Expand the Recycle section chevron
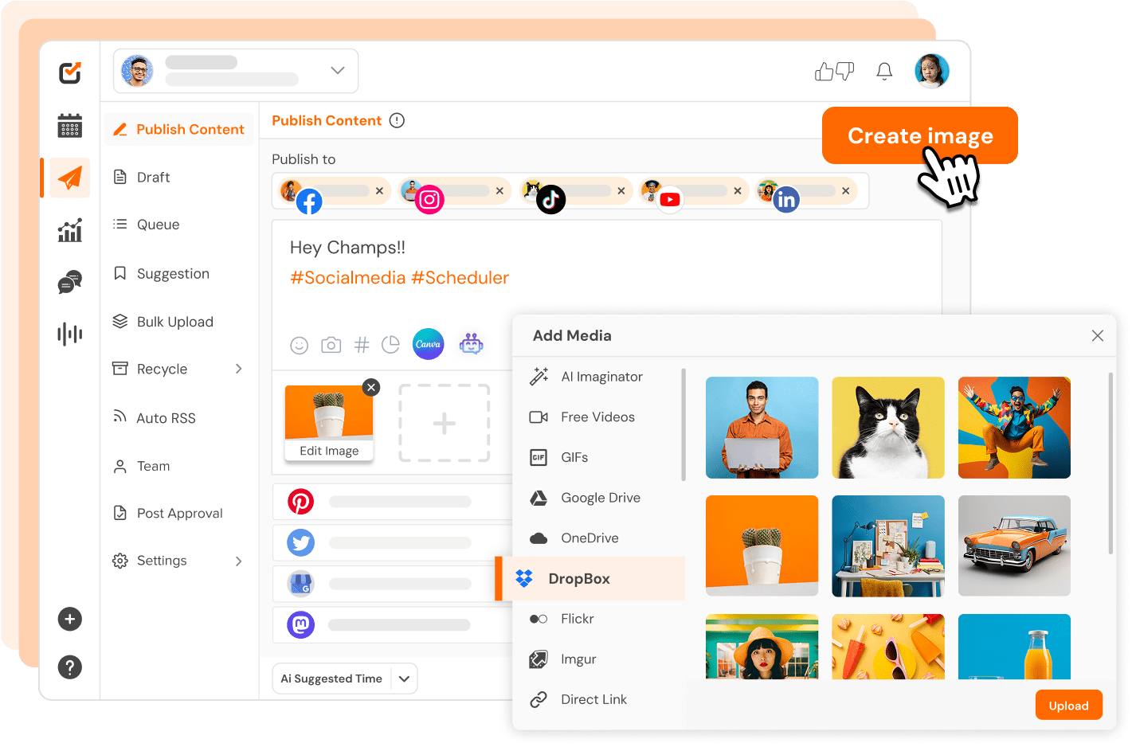 pos(238,369)
